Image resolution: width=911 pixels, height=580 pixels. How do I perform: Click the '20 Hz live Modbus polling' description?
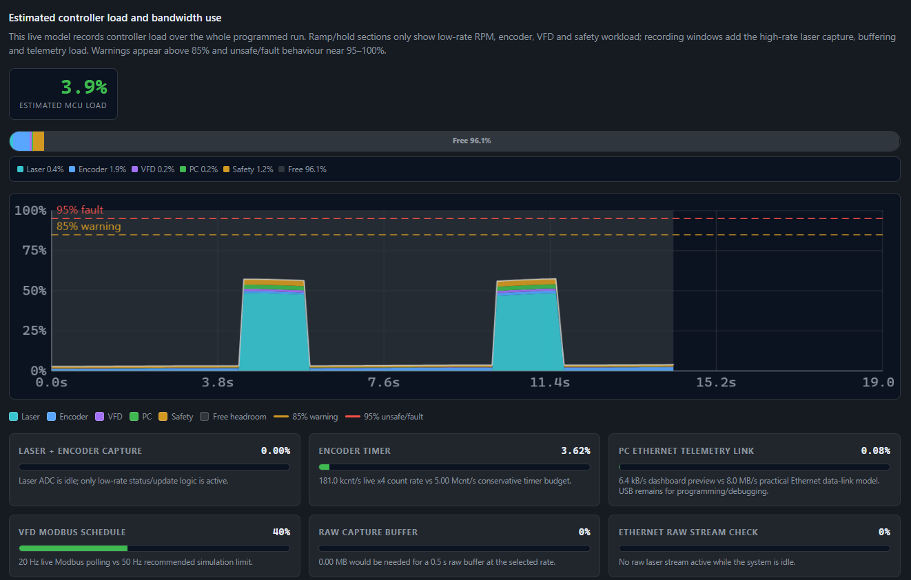click(136, 562)
